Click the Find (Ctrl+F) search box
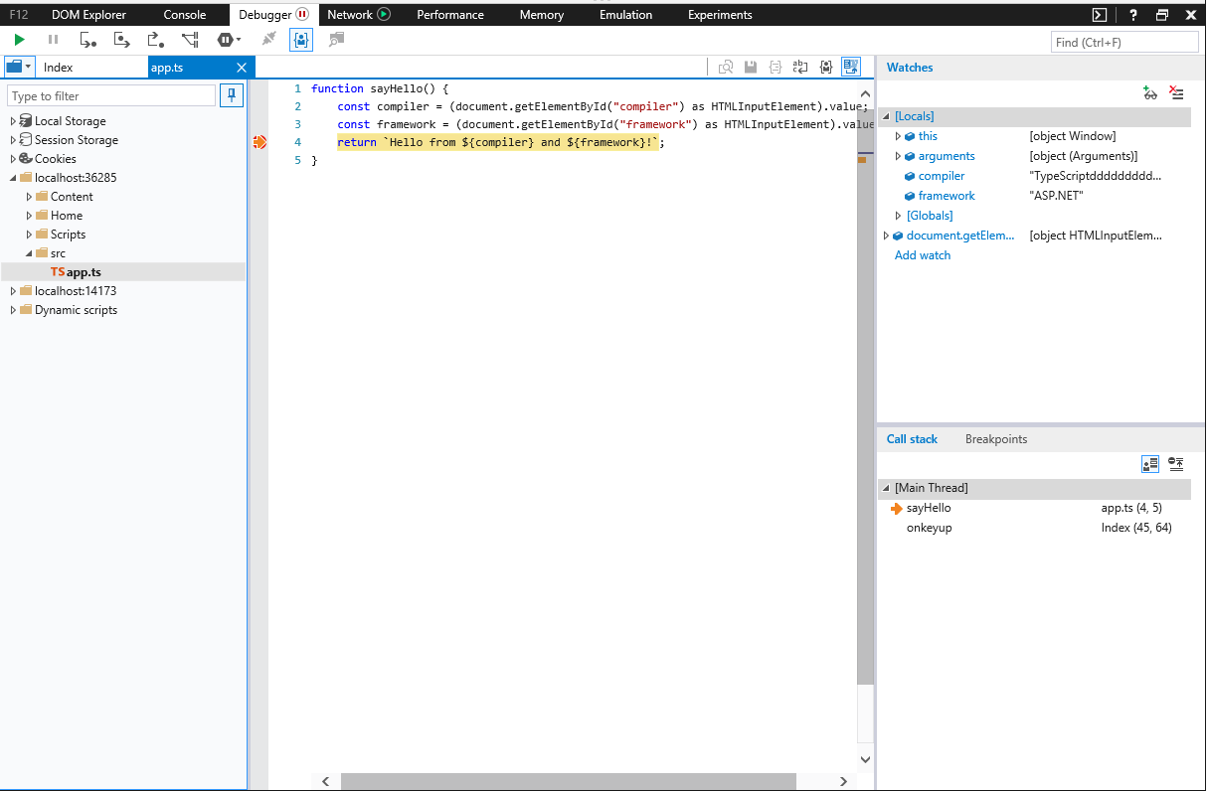 coord(1123,42)
